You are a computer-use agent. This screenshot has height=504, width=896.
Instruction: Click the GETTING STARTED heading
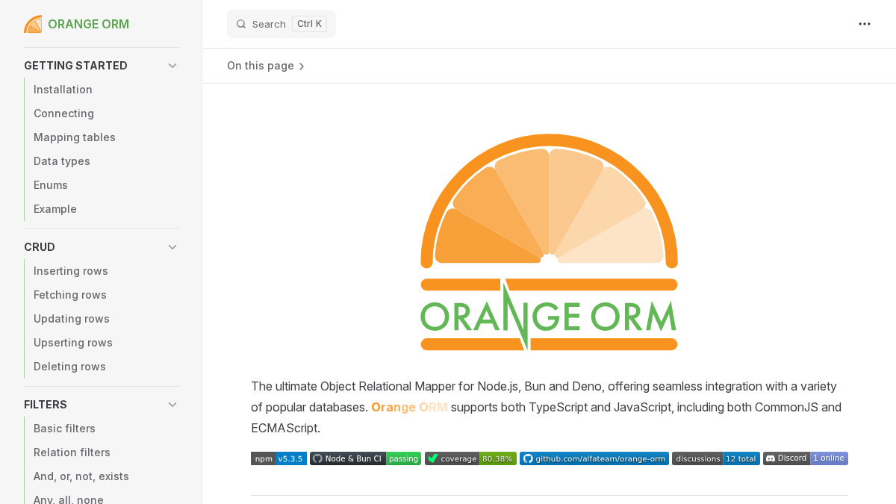coord(75,66)
